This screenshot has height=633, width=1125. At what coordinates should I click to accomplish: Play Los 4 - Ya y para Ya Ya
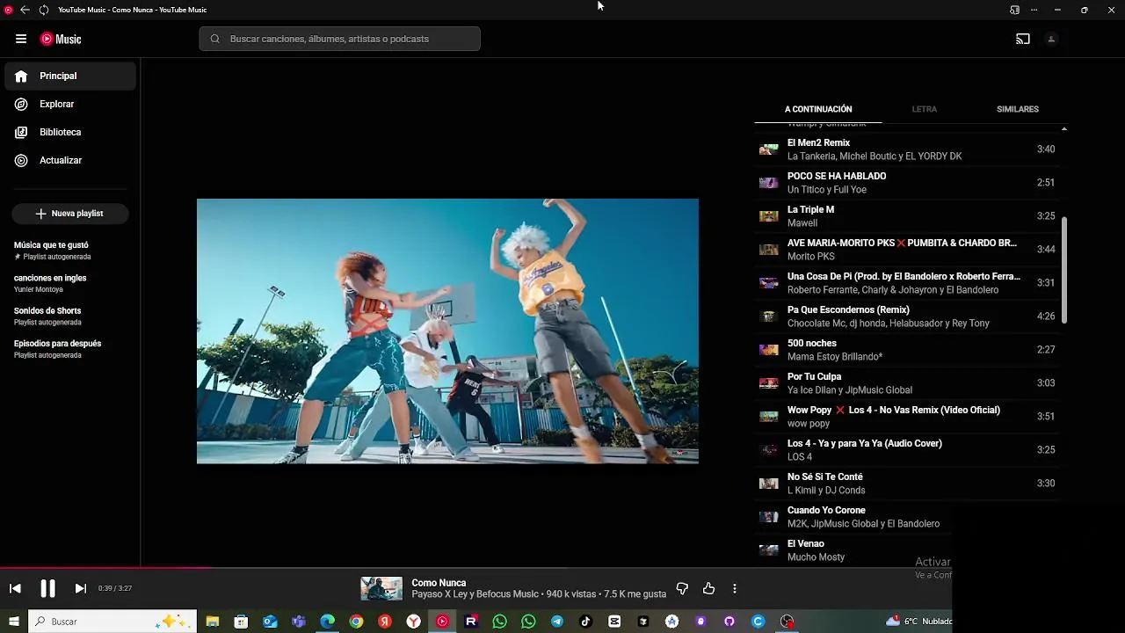click(908, 450)
